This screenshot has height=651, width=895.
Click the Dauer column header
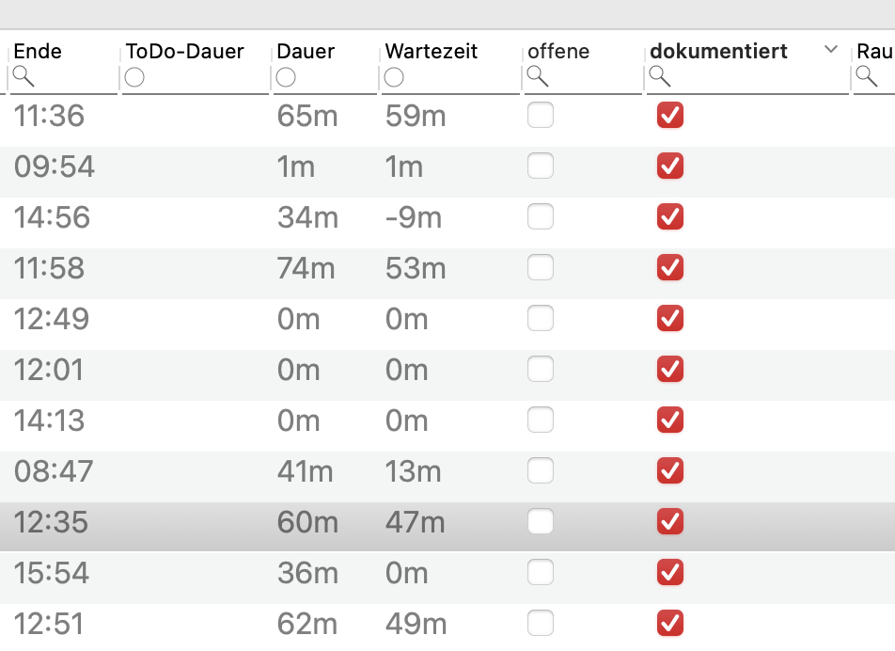[x=306, y=51]
